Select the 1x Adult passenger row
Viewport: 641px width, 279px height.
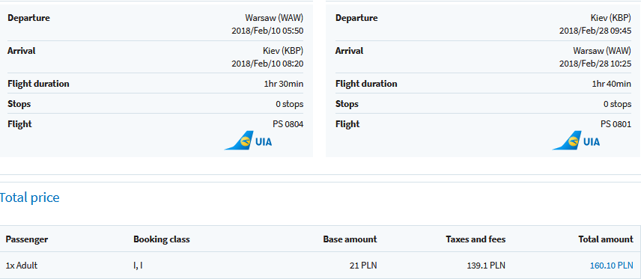(320, 266)
